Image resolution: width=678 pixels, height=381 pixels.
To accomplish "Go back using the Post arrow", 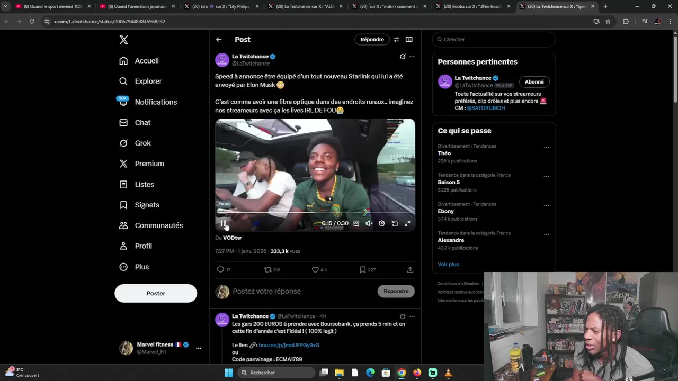I will 219,40.
